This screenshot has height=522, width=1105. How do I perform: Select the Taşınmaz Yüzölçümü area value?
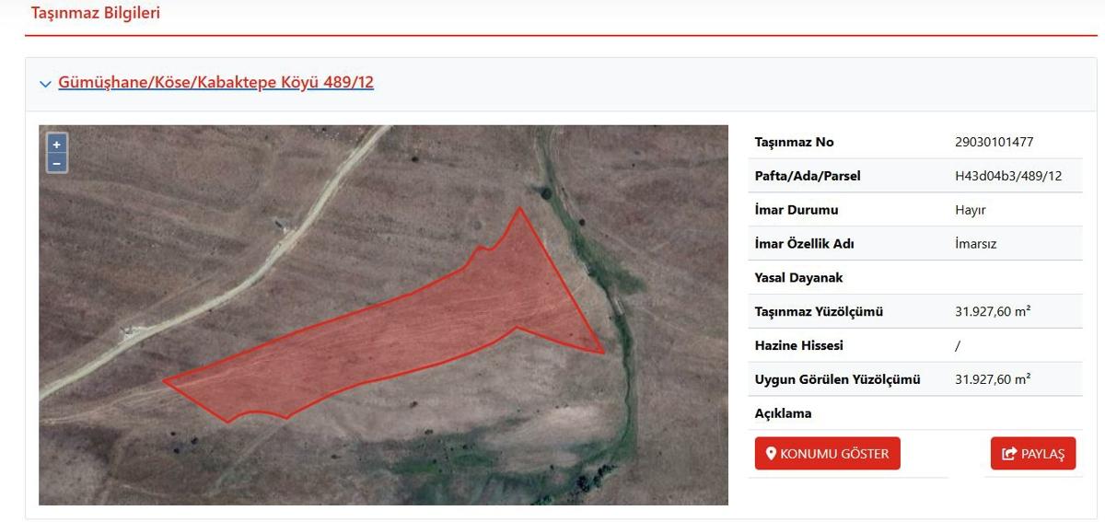[x=993, y=311]
